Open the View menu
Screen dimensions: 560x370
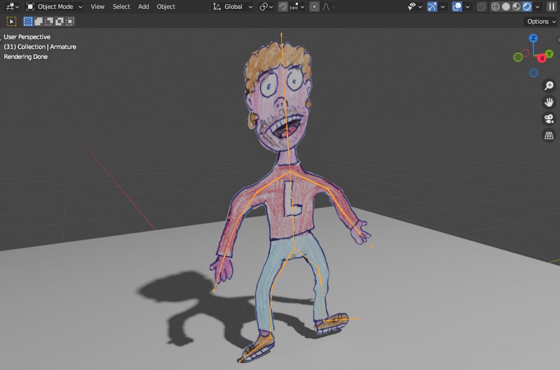(x=97, y=7)
